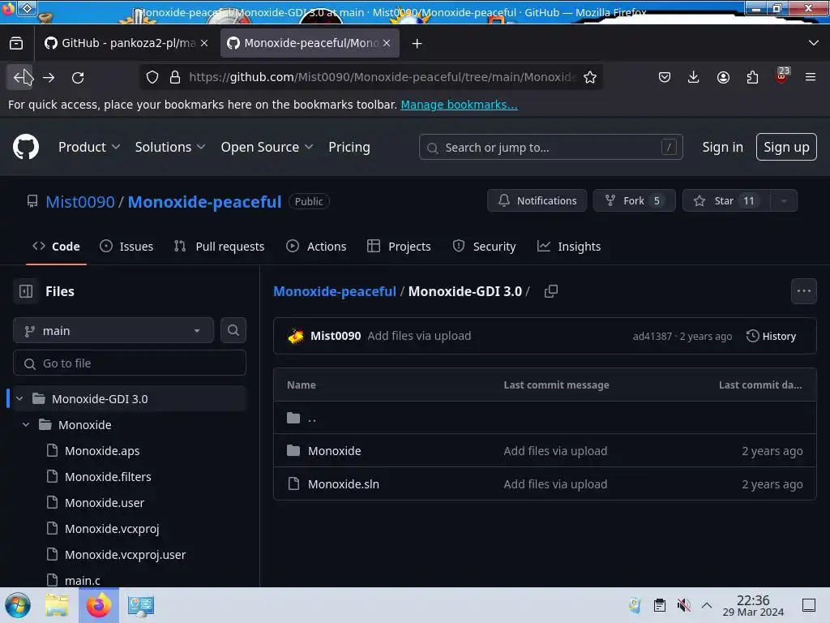Click the Sign up button
This screenshot has width=830, height=623.
pos(786,147)
